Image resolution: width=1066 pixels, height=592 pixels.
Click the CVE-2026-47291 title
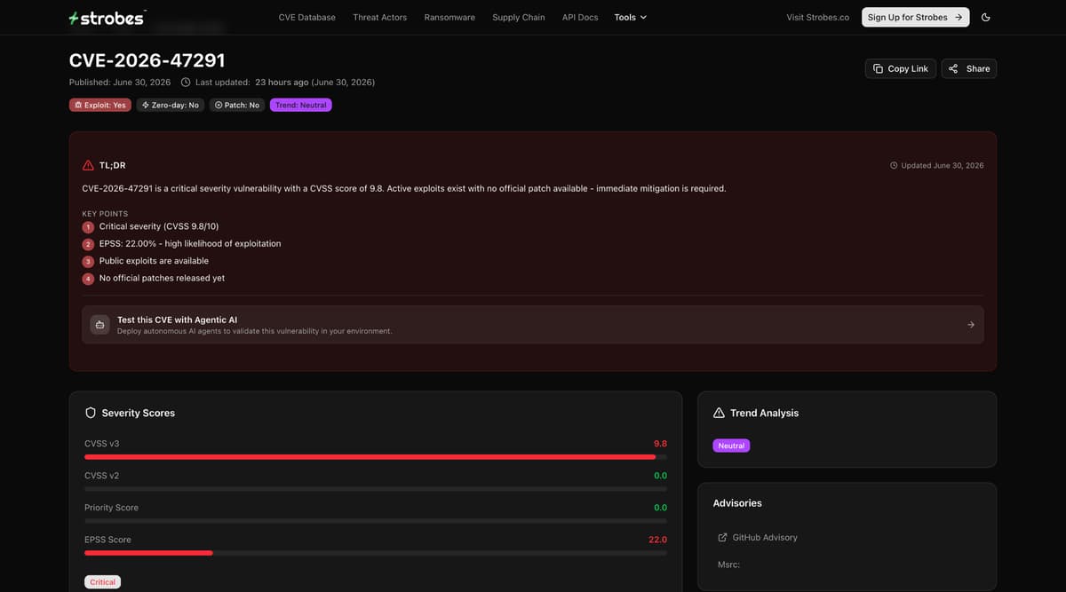click(x=147, y=60)
